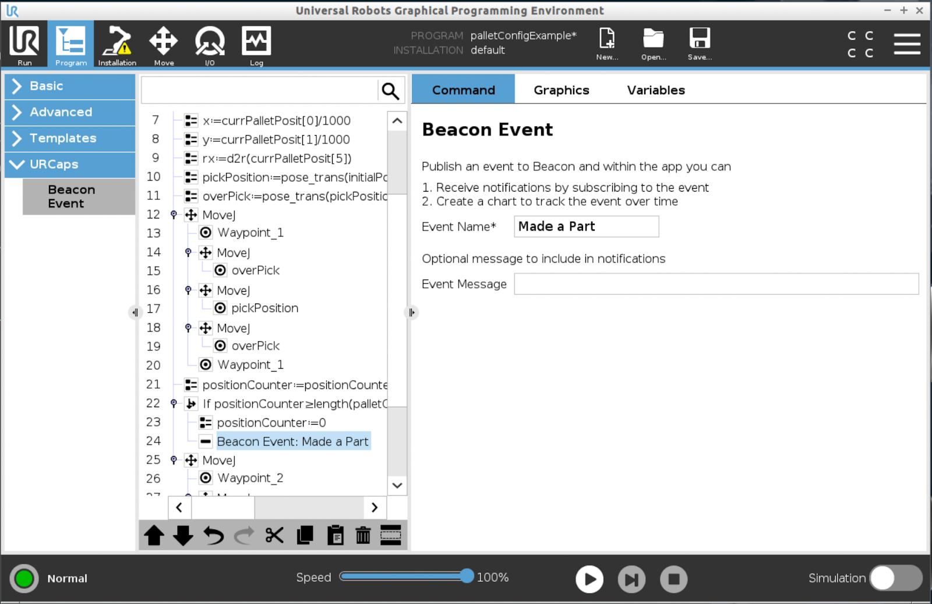Click the Event Message field

716,284
